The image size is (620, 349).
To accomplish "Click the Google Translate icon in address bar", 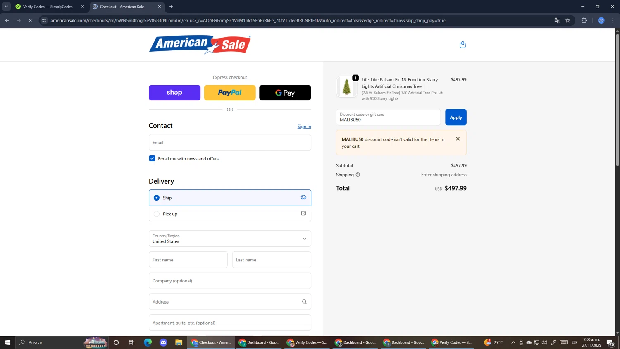I will tap(557, 20).
